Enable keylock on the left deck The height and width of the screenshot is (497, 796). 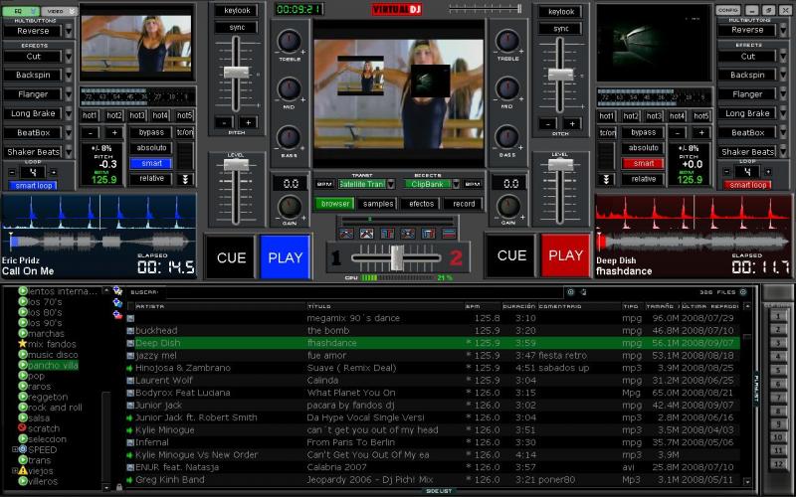pos(235,11)
